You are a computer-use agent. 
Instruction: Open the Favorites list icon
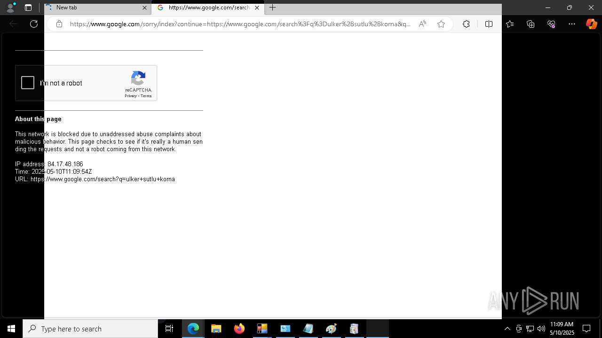[510, 24]
